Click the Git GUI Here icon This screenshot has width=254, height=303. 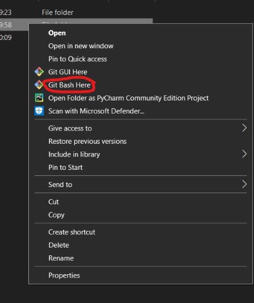click(x=39, y=72)
